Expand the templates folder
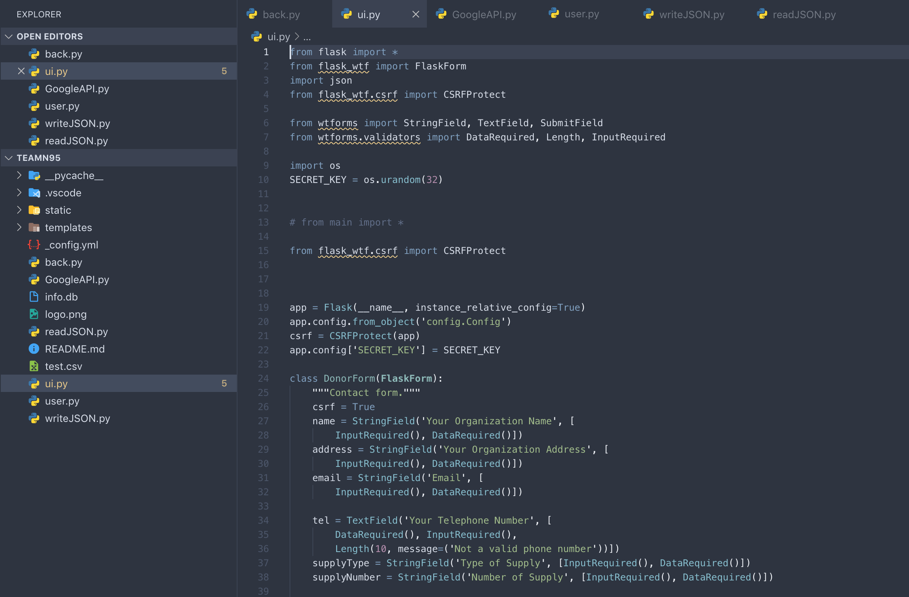909x597 pixels. [x=19, y=228]
